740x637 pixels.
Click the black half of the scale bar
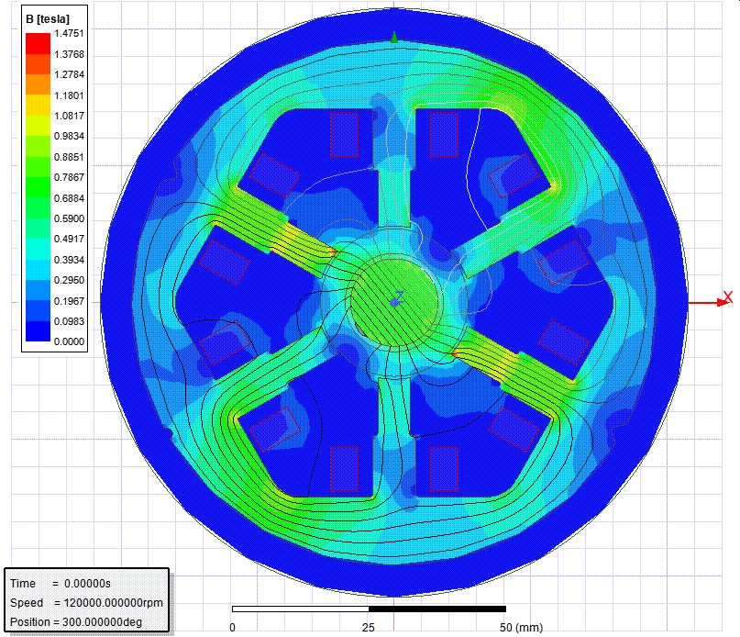pyautogui.click(x=437, y=609)
